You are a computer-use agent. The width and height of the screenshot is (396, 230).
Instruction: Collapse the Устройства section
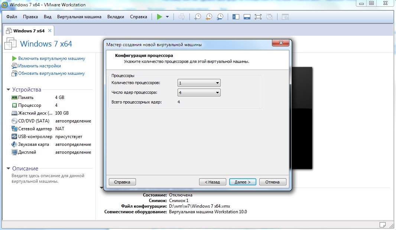click(x=8, y=90)
